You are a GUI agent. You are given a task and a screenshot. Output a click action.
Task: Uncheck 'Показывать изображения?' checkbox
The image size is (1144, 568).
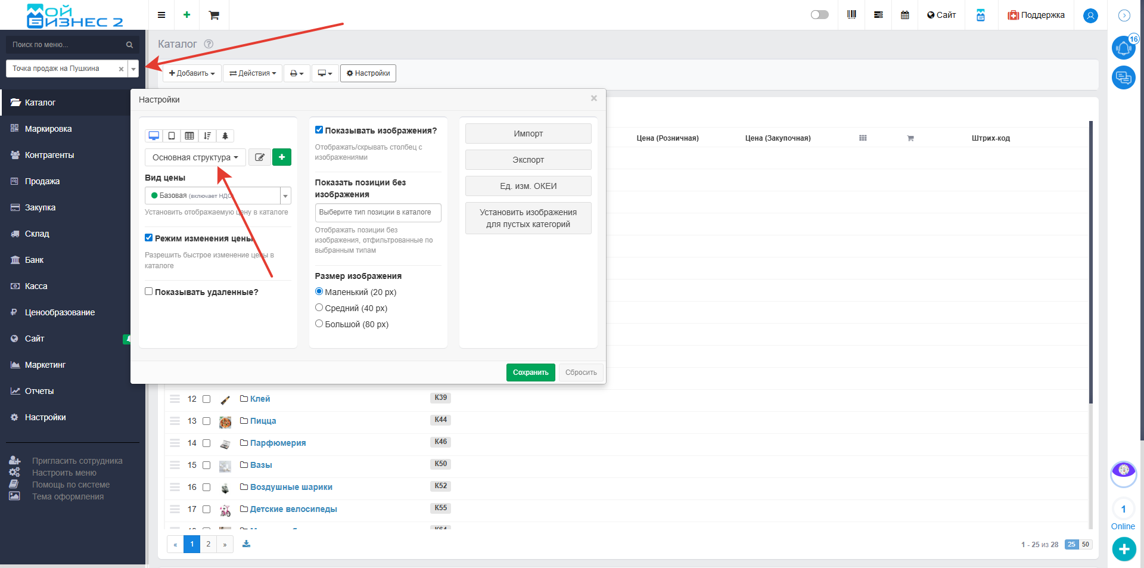319,130
